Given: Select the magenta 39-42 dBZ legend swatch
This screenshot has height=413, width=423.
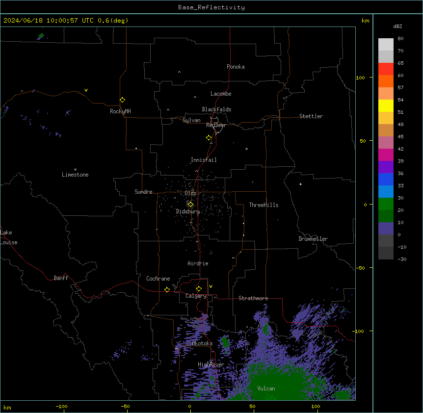Looking at the screenshot, I should [x=386, y=155].
